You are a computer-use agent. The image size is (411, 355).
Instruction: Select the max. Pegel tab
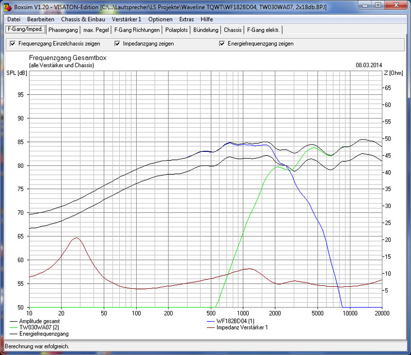(96, 30)
